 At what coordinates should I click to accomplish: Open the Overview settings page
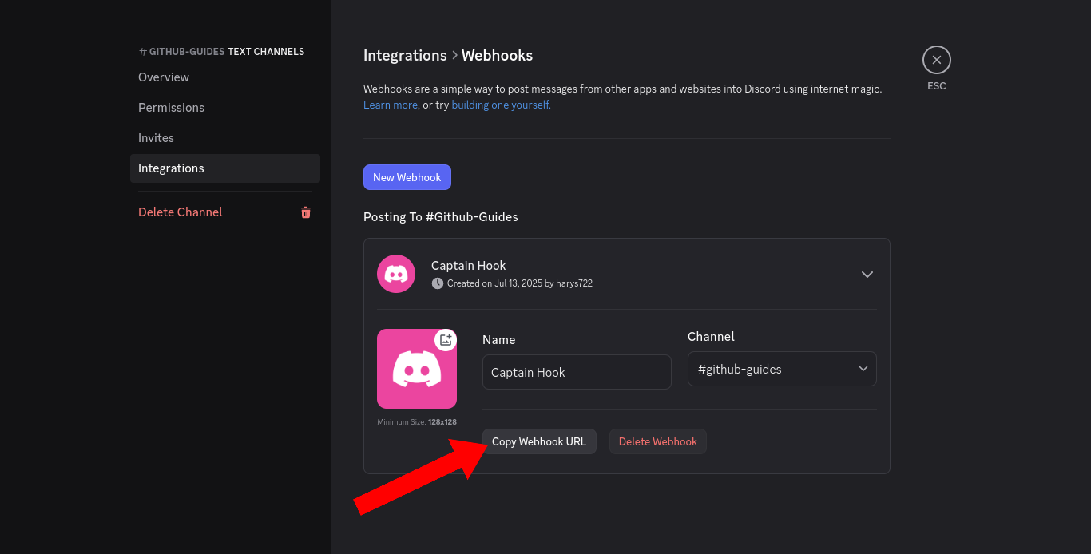[x=225, y=77]
